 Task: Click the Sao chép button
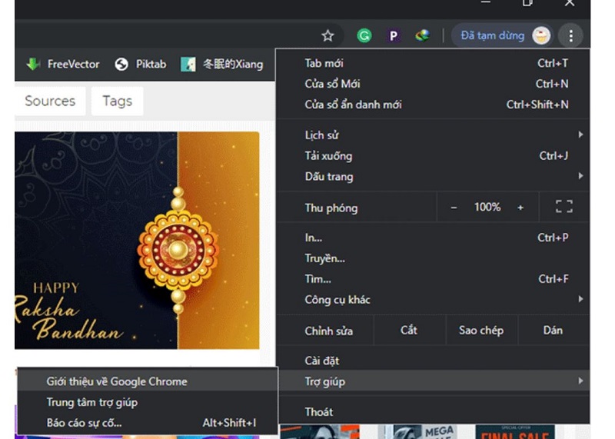click(481, 331)
